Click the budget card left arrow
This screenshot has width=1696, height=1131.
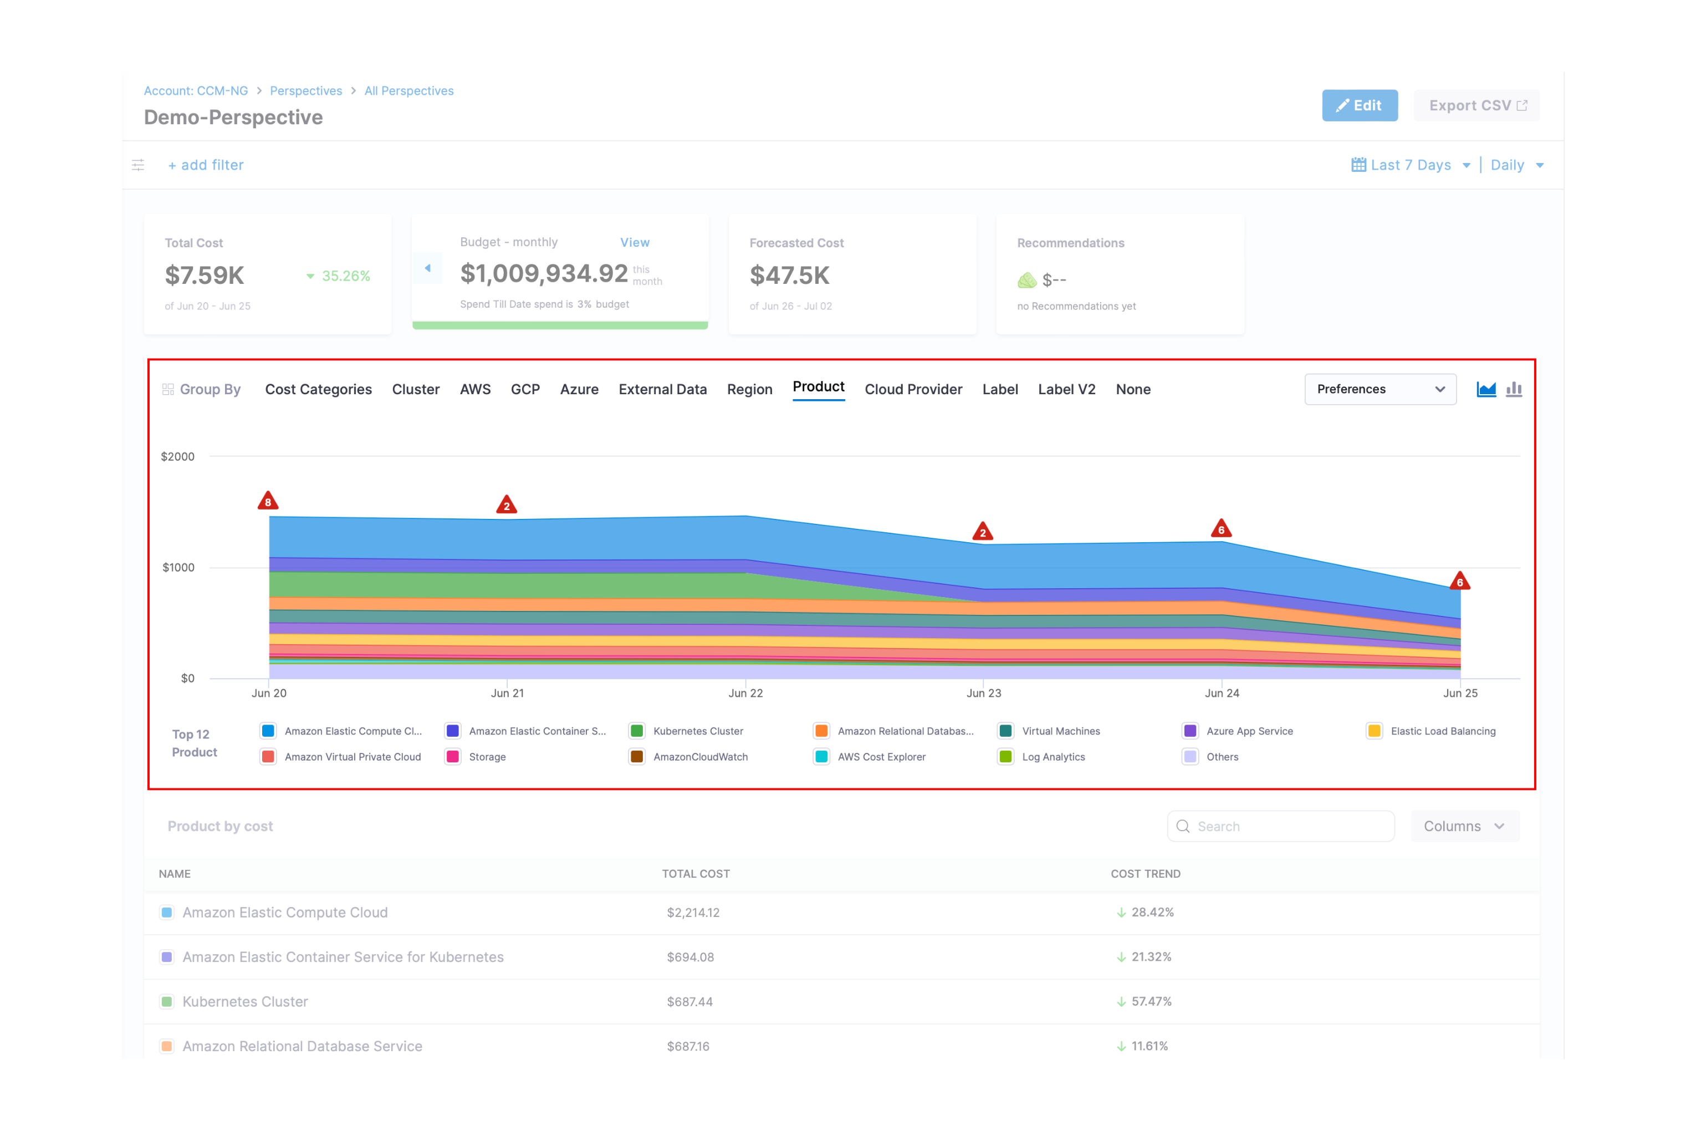pyautogui.click(x=428, y=268)
